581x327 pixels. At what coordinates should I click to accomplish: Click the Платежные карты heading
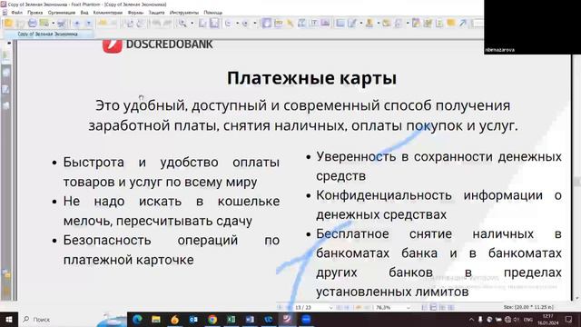[311, 78]
